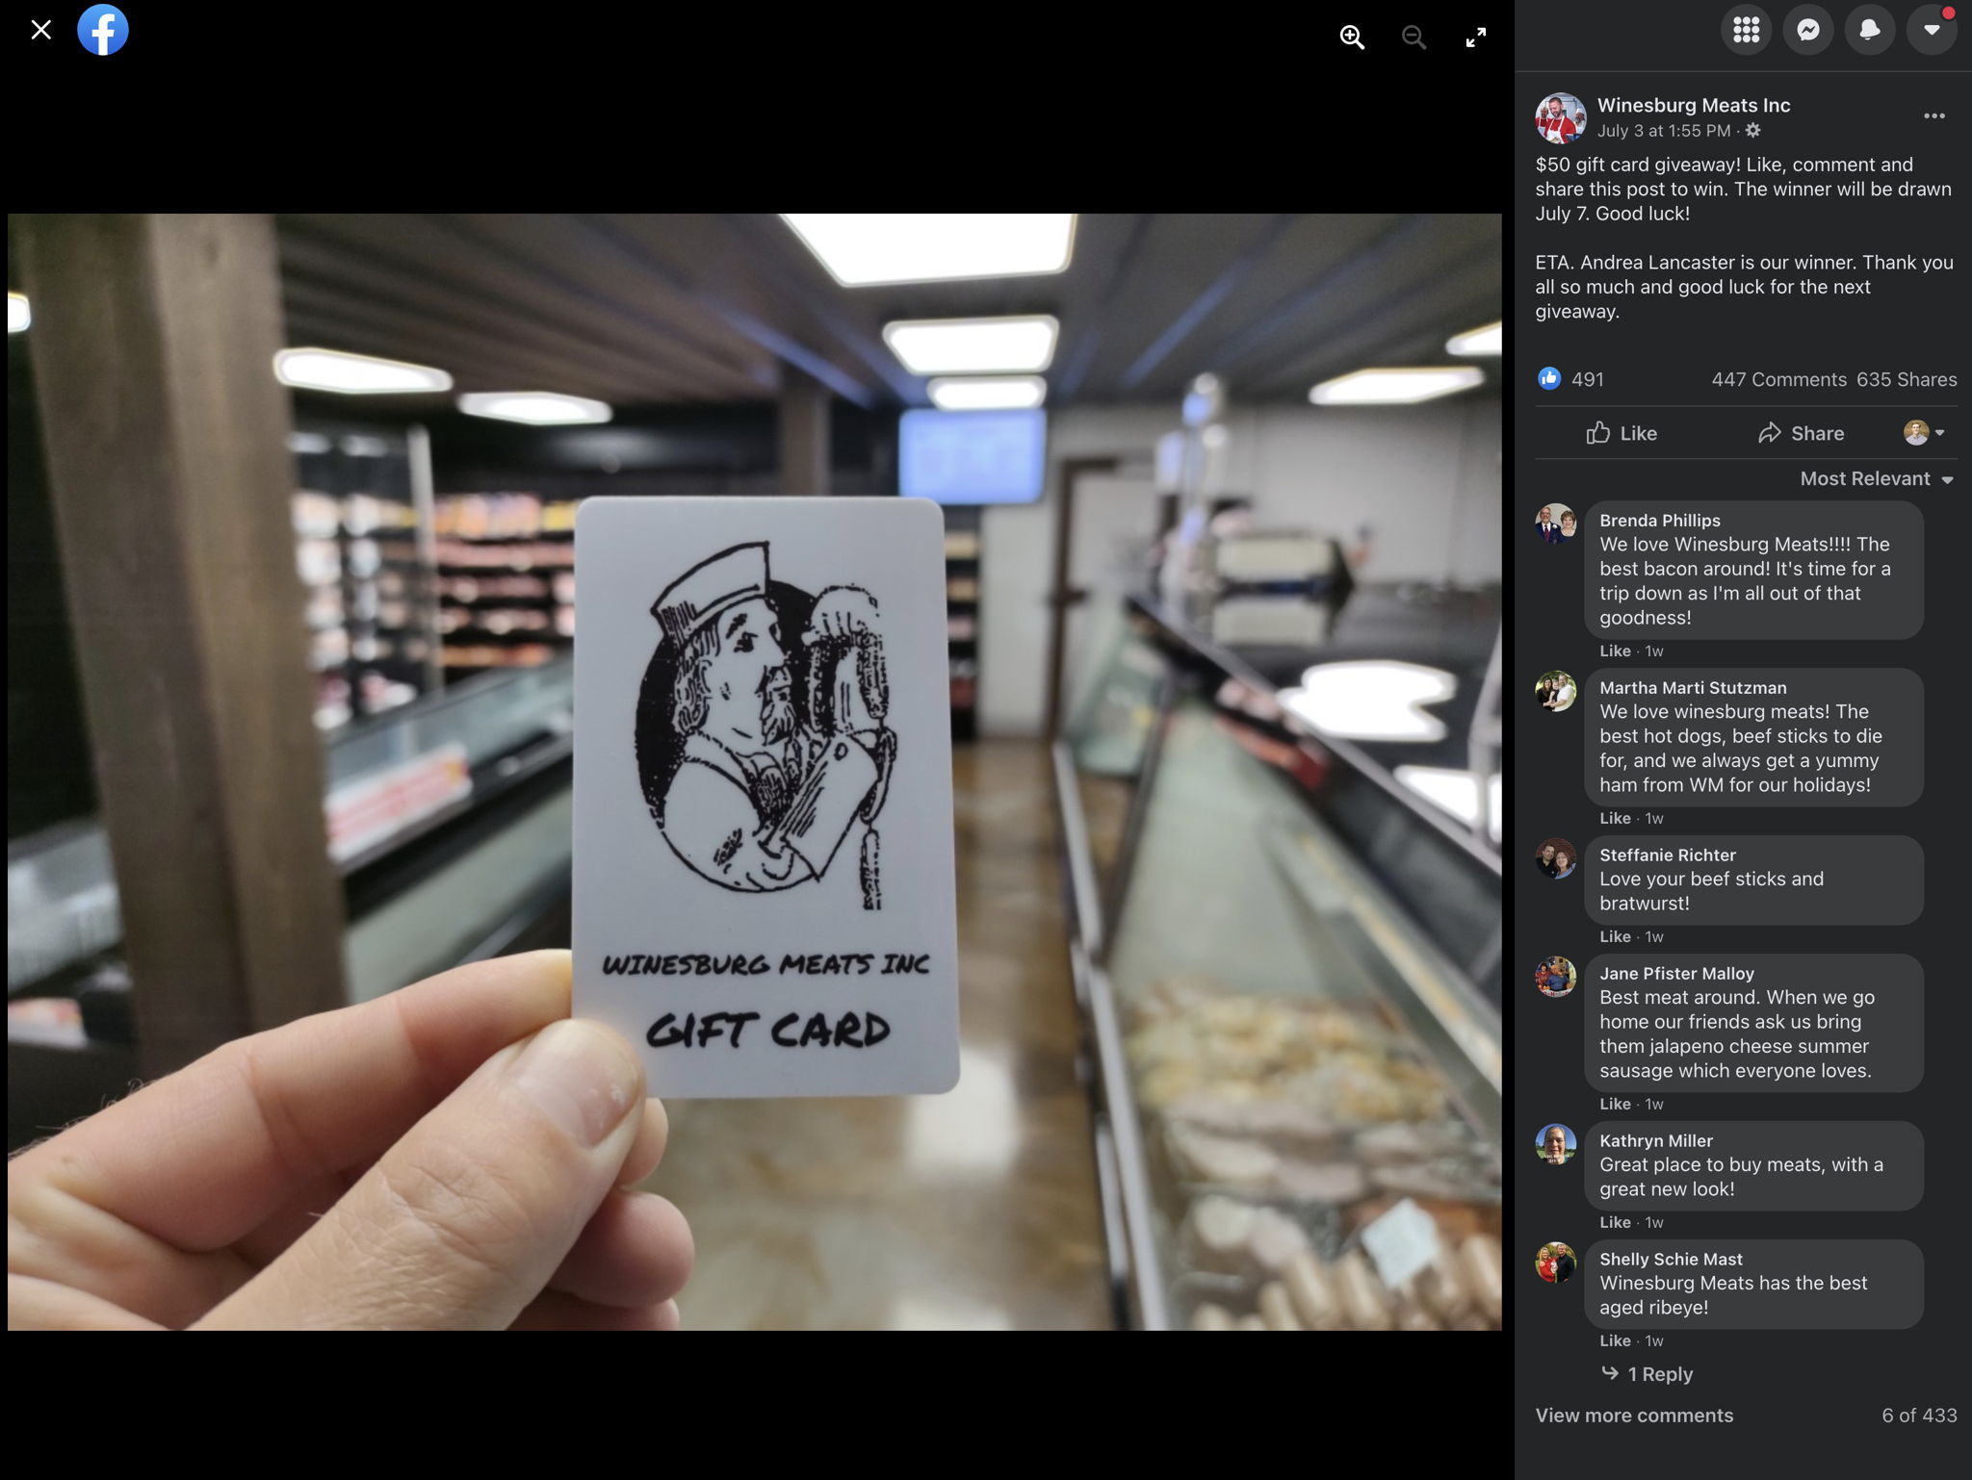Expand View more comments section
Viewport: 1972px width, 1480px height.
coord(1633,1415)
